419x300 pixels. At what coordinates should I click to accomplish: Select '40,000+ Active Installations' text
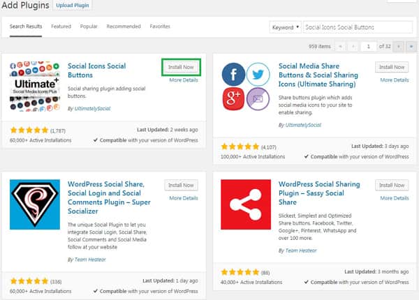(251, 282)
